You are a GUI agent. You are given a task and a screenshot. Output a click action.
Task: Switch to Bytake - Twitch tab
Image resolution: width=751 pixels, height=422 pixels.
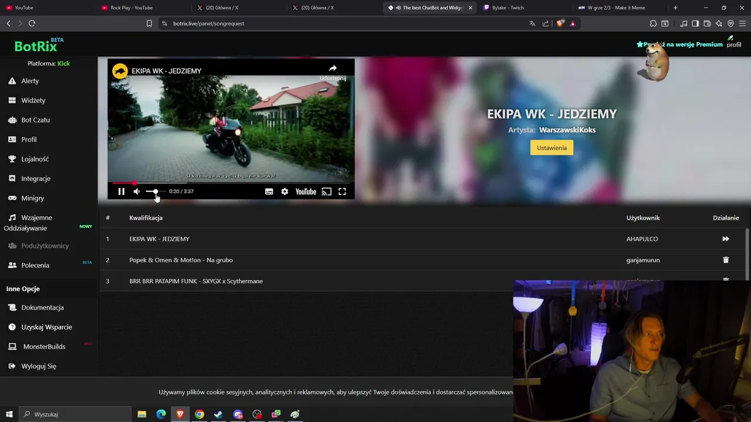[525, 8]
